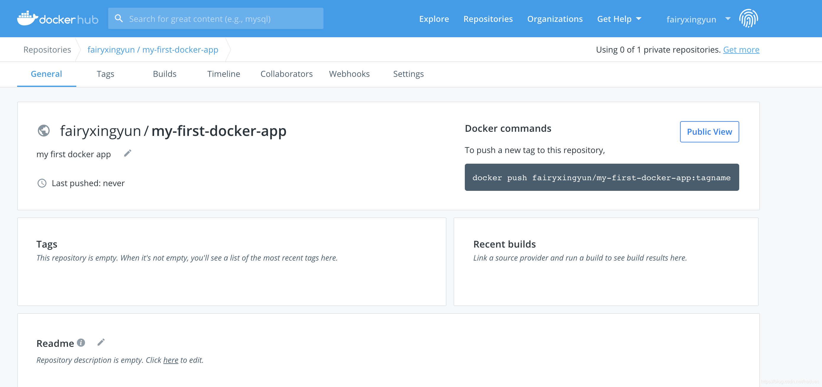The width and height of the screenshot is (822, 387).
Task: Click the Get more link
Action: coord(741,50)
